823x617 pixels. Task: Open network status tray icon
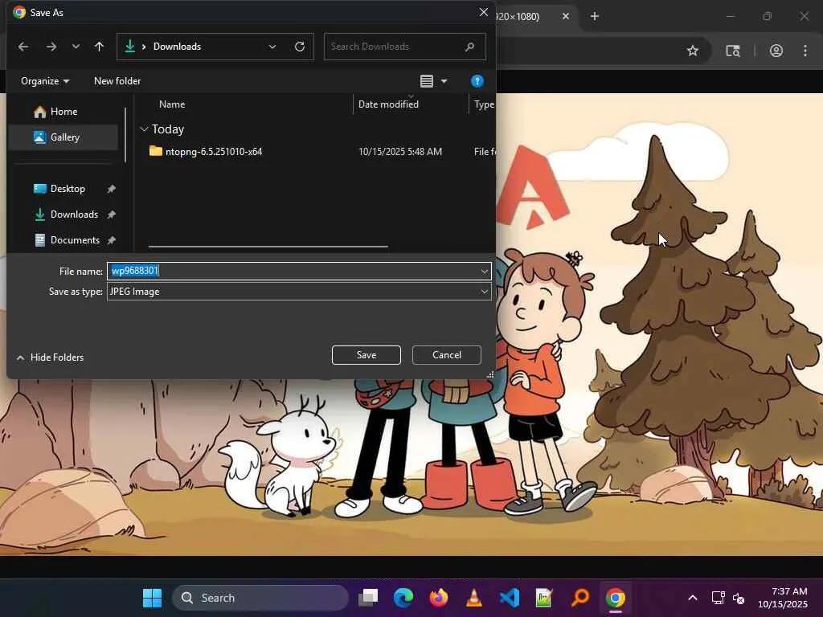(718, 598)
